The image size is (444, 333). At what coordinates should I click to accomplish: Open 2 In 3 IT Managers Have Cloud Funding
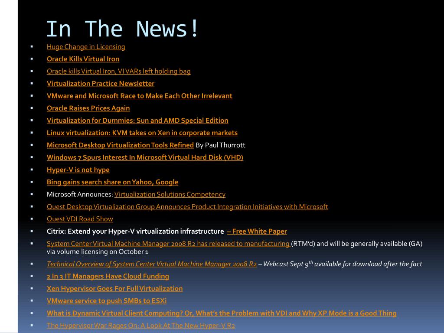(x=108, y=276)
